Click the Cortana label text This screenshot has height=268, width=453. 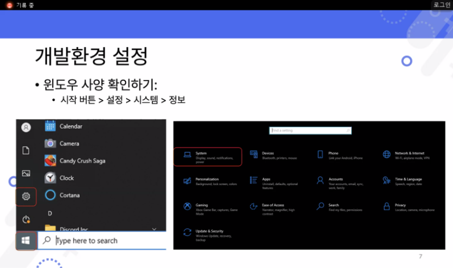(70, 195)
